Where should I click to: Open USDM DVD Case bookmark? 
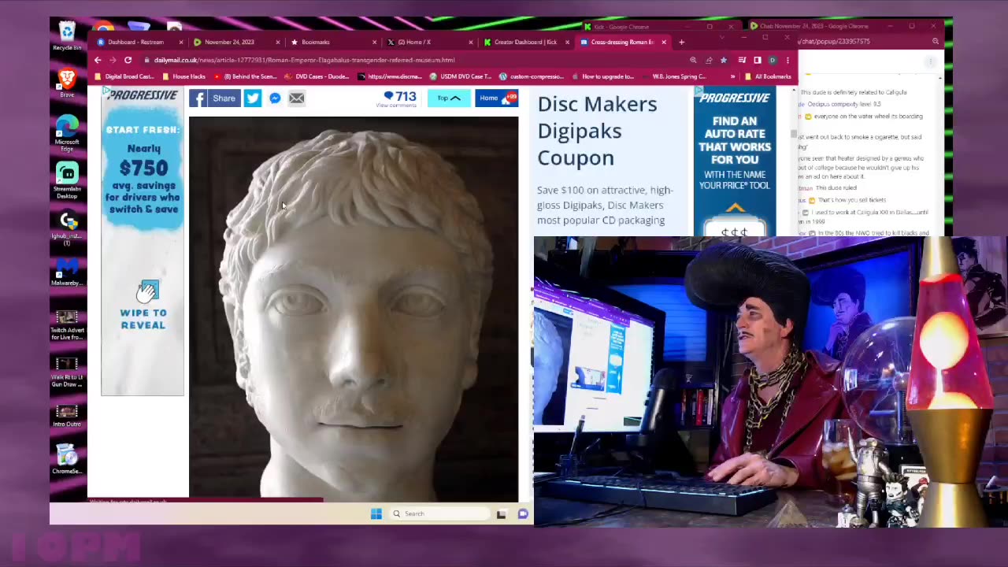(x=461, y=76)
